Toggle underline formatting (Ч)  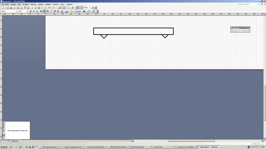click(x=37, y=11)
